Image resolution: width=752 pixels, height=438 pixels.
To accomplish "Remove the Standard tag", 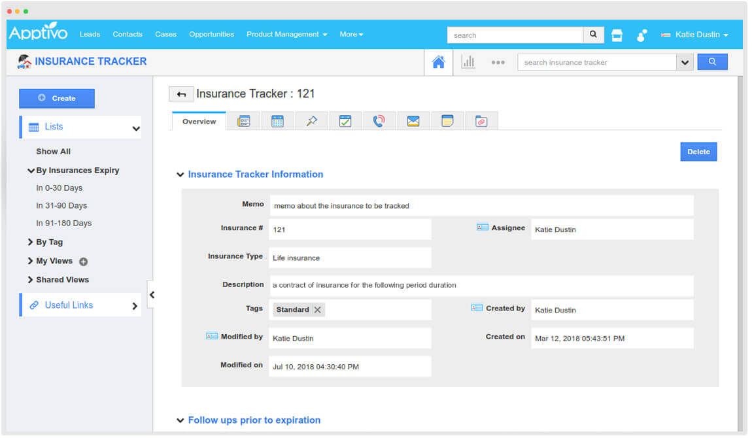I will tap(318, 310).
